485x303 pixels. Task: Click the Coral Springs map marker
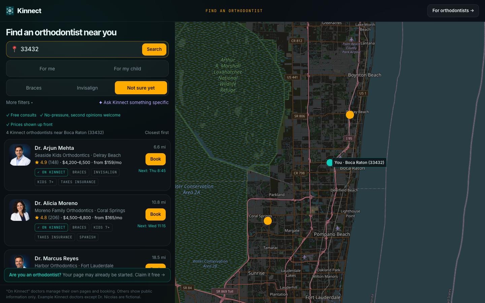(x=268, y=221)
